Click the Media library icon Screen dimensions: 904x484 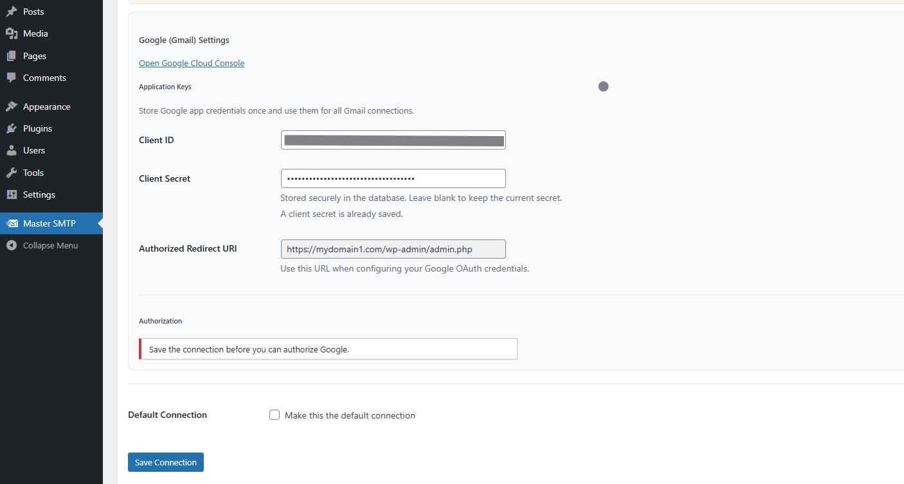tap(11, 33)
